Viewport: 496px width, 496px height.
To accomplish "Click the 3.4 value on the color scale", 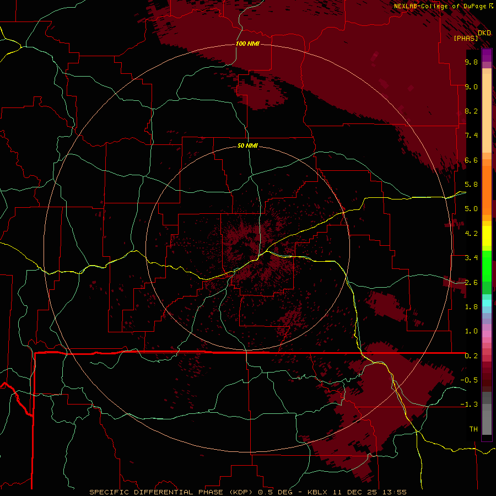I will coord(471,258).
